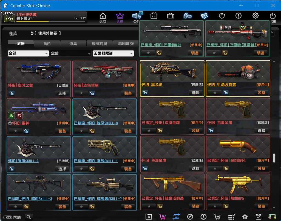Open the dark 全部 sub-category dropdown
Screen dimensions: 281x221
(71, 53)
